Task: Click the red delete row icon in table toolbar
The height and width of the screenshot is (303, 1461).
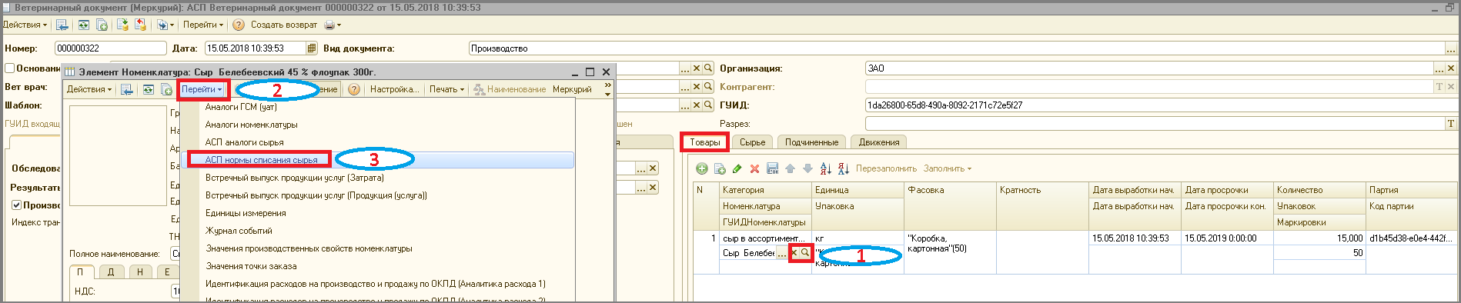Action: coord(754,168)
